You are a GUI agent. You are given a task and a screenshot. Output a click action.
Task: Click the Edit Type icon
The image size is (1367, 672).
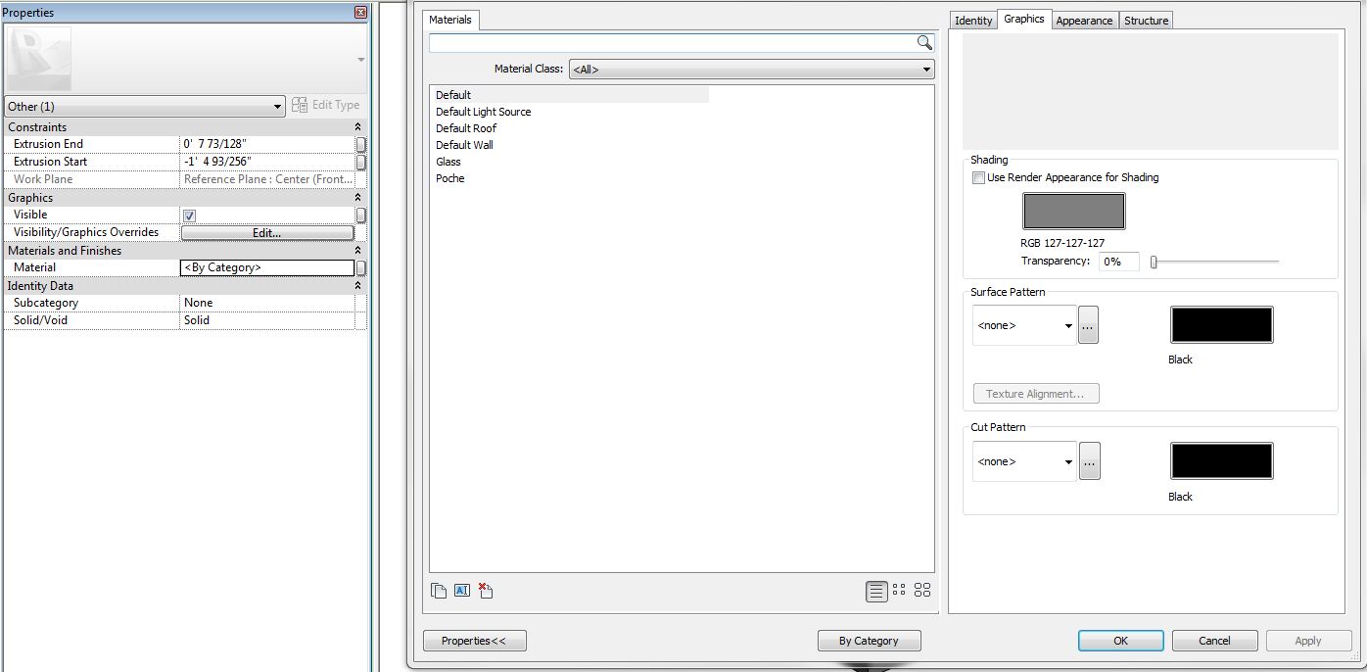[300, 105]
